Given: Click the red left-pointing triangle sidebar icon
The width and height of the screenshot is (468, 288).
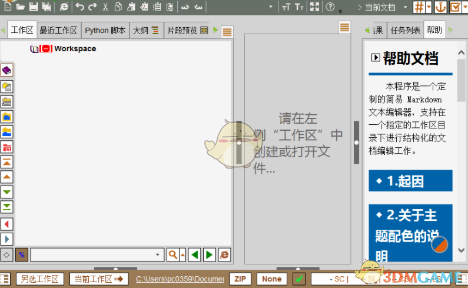Looking at the screenshot, I should point(7,224).
